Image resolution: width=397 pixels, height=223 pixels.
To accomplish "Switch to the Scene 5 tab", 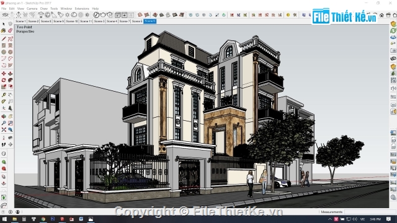I will (x=137, y=21).
